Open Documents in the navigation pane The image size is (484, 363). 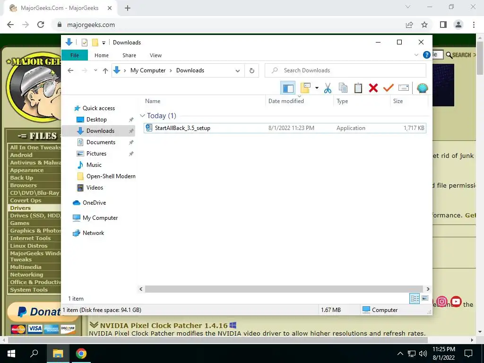pos(101,142)
